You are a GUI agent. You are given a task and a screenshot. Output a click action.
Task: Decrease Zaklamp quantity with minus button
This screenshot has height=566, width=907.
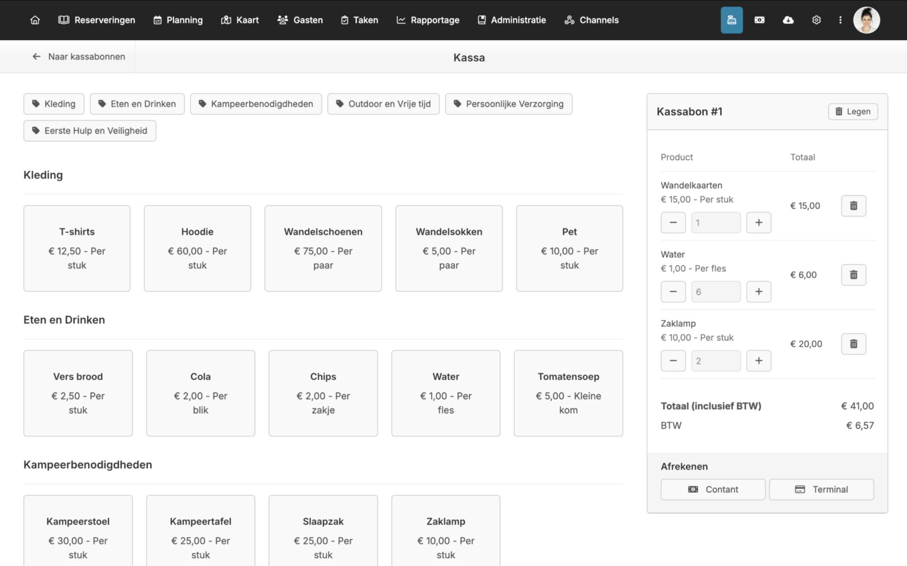point(673,361)
